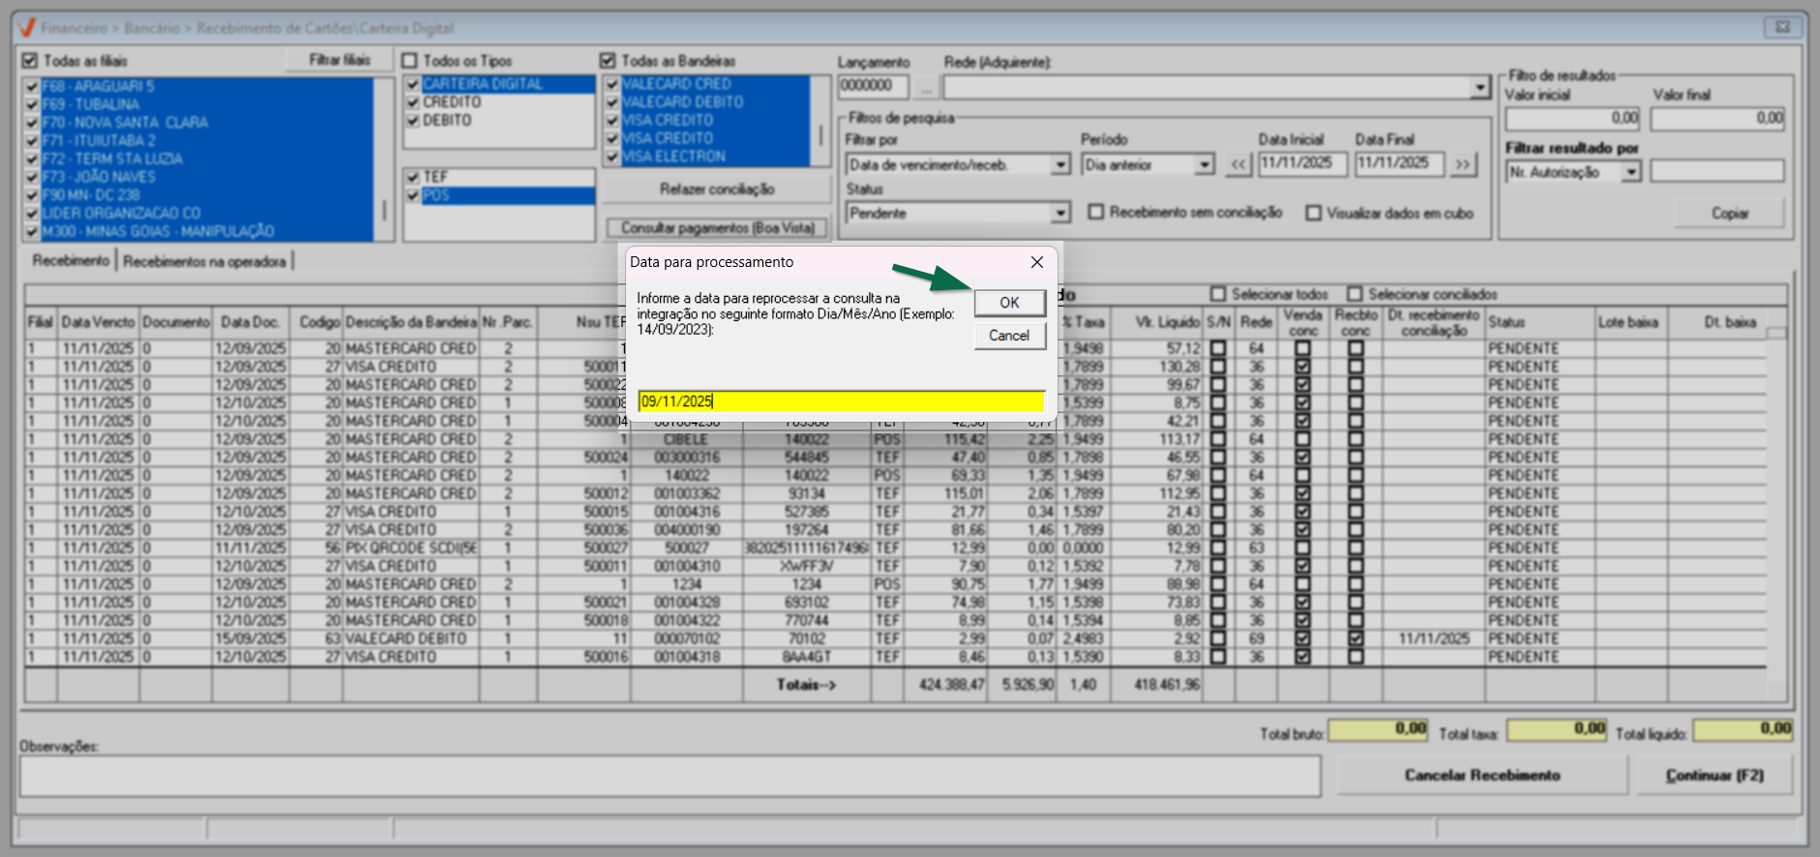Close the Data para processamento dialog
This screenshot has width=1820, height=857.
point(1036,262)
